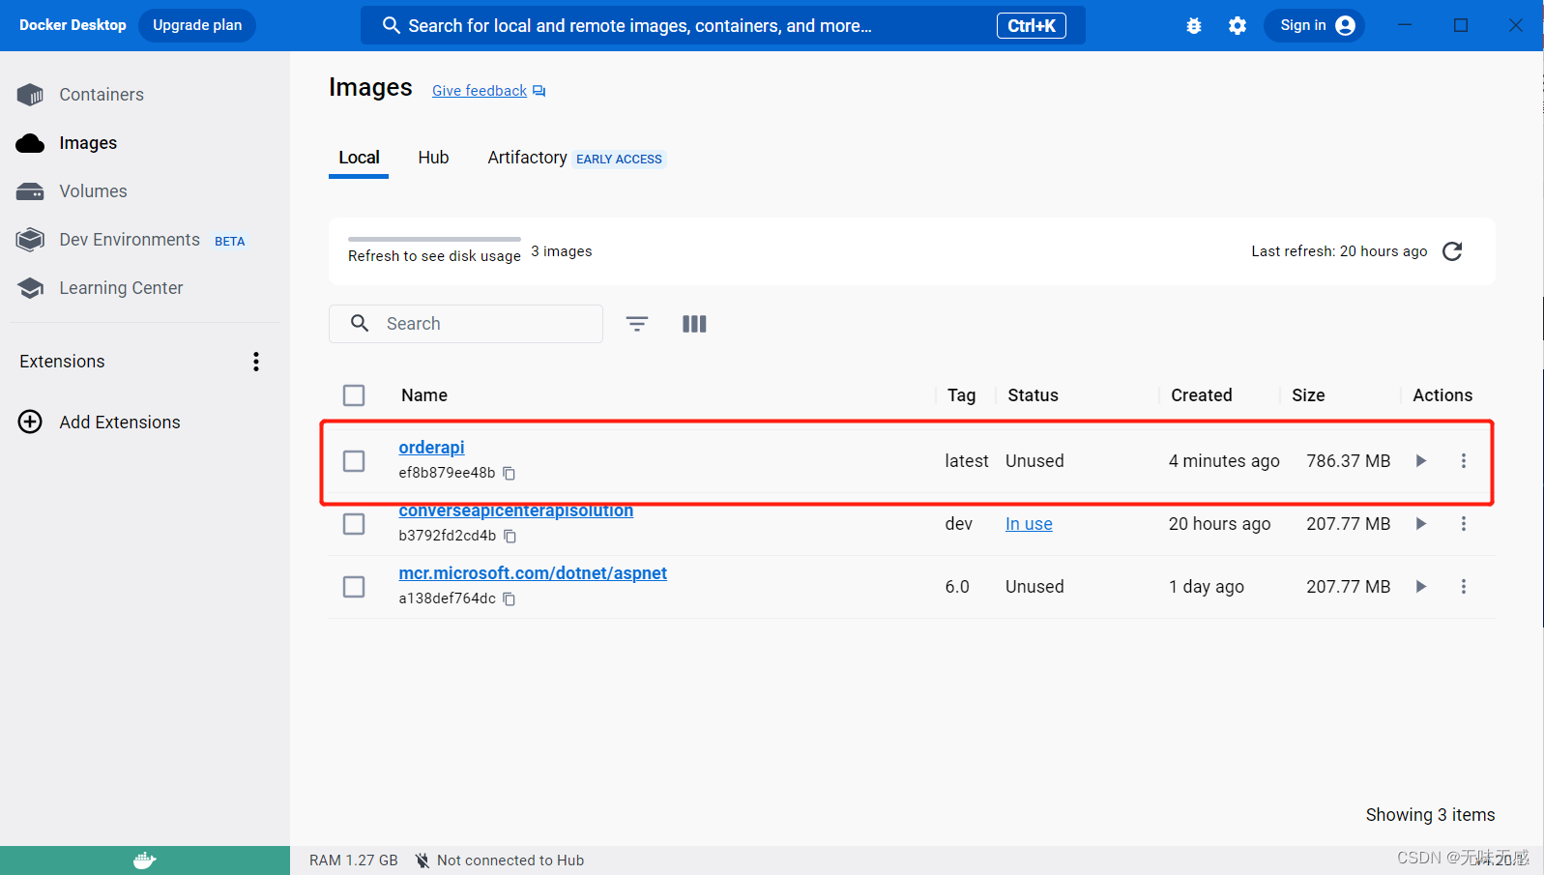Screen dimensions: 1544x875
Task: Click the disk usage progress bar
Action: tap(434, 239)
